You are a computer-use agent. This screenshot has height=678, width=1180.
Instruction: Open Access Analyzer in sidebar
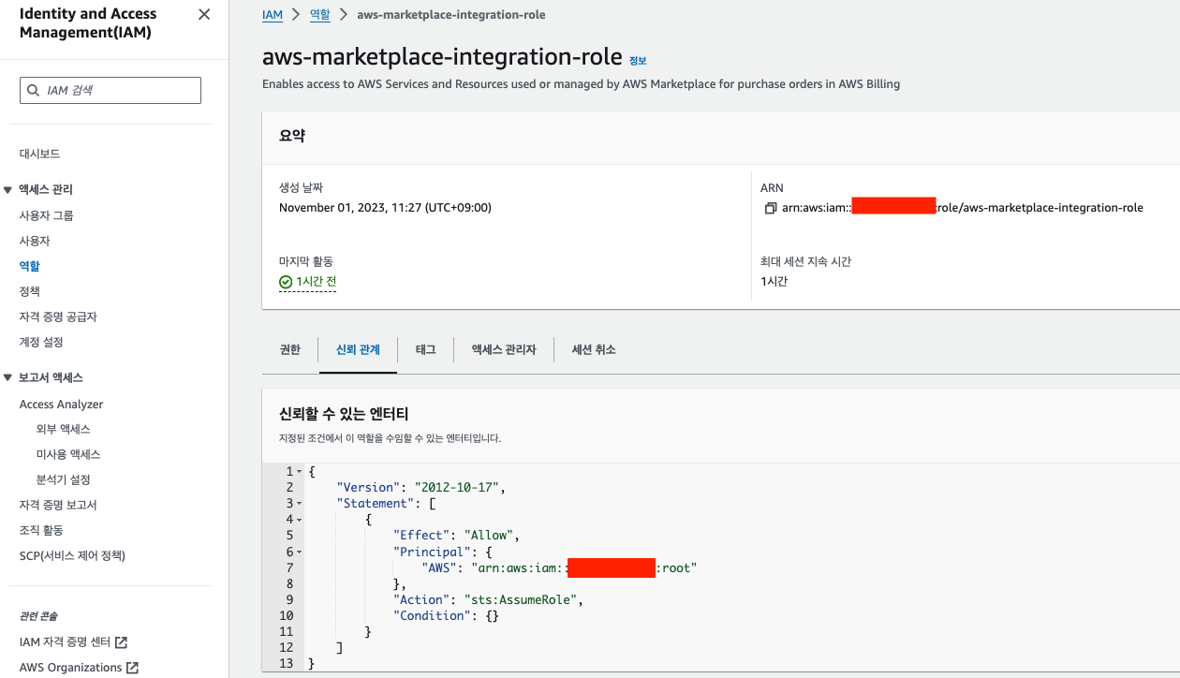click(x=62, y=405)
